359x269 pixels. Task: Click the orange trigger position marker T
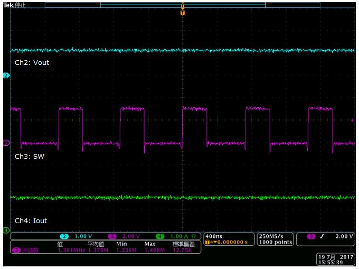[183, 13]
